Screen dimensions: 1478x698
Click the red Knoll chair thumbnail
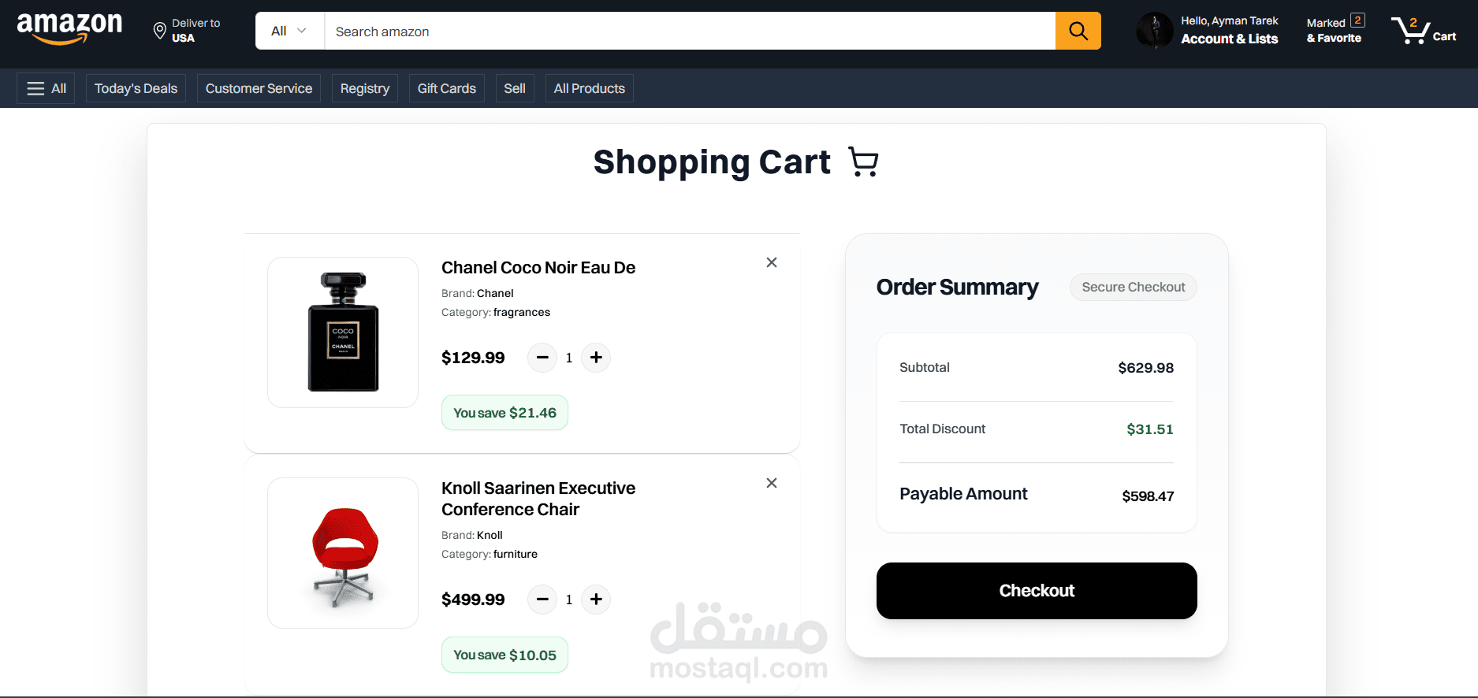point(343,553)
